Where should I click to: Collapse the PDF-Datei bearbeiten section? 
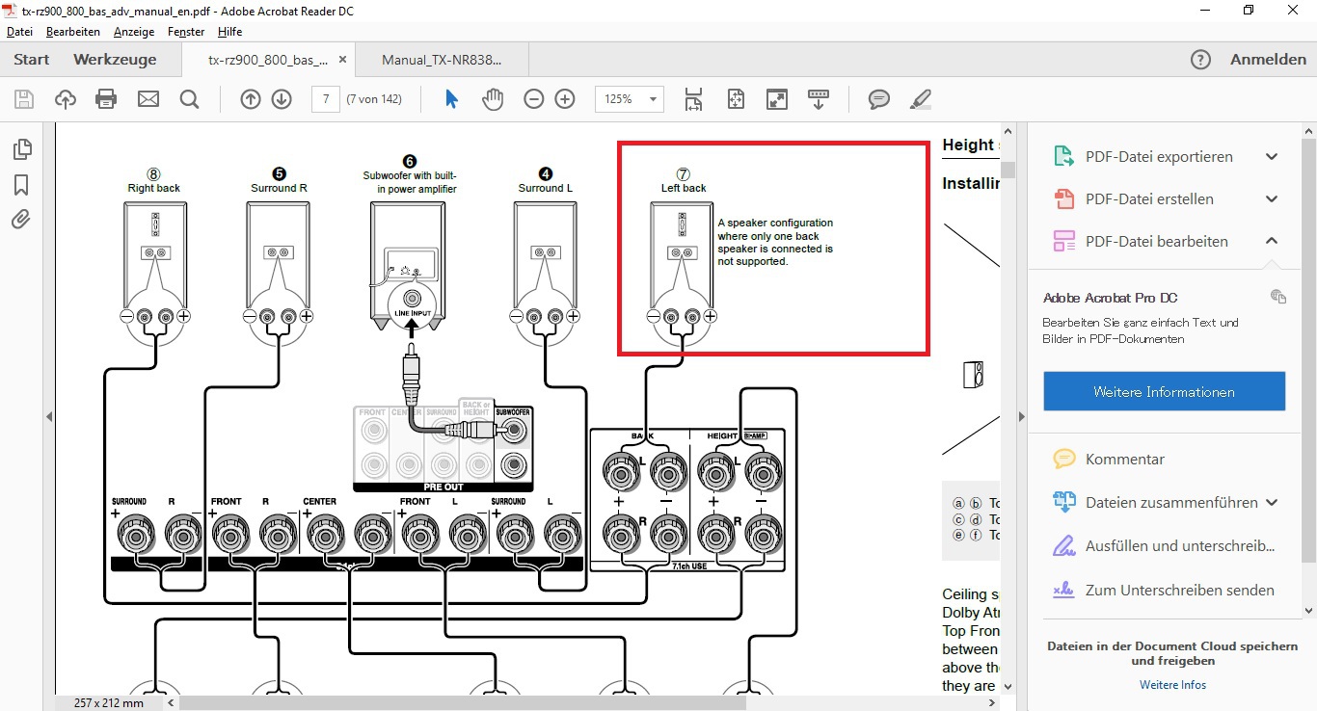click(1271, 241)
